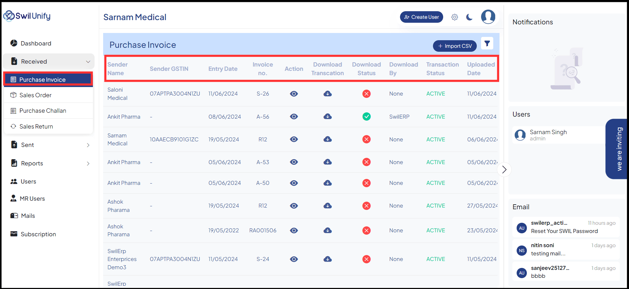The height and width of the screenshot is (289, 629).
Task: Click green success status for invoice A-56
Action: click(x=366, y=117)
